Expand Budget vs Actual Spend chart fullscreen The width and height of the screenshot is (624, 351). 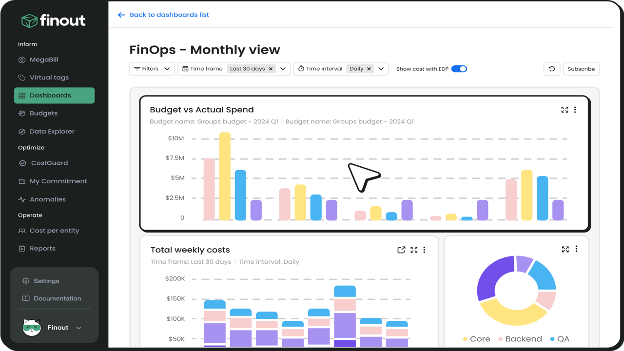(565, 110)
